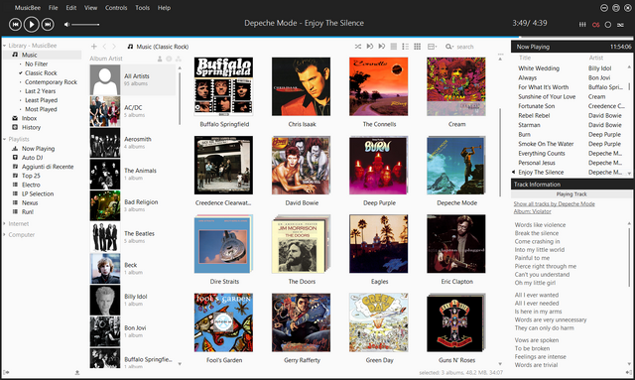Select the Contemporary Rock filter
635x380 pixels.
click(51, 81)
